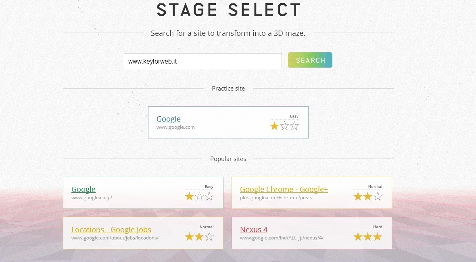Click the plus.google.com/+chrome/posts URL text
Viewport: 476px width, 262px height.
pos(276,198)
